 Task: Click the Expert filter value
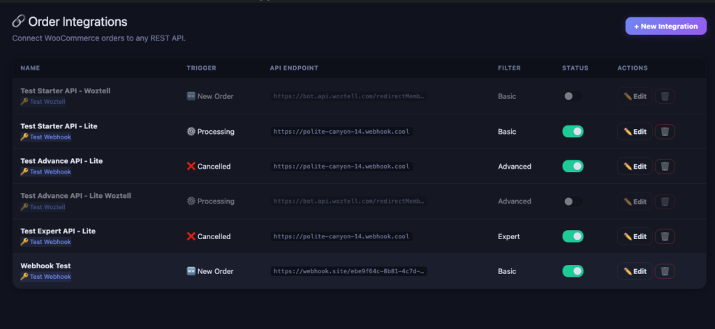pyautogui.click(x=509, y=236)
